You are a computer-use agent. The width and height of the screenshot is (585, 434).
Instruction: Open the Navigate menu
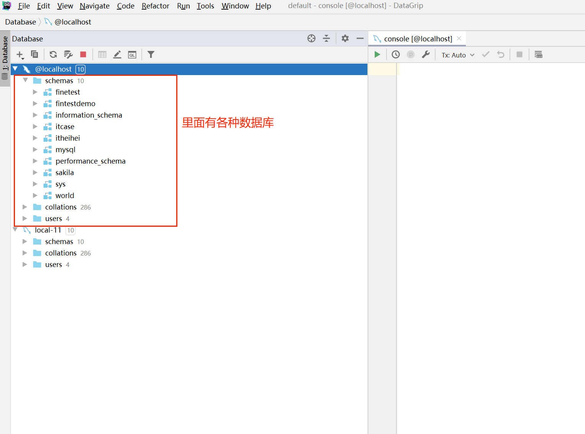tap(95, 6)
